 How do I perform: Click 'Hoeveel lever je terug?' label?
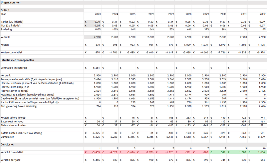(x=14, y=91)
